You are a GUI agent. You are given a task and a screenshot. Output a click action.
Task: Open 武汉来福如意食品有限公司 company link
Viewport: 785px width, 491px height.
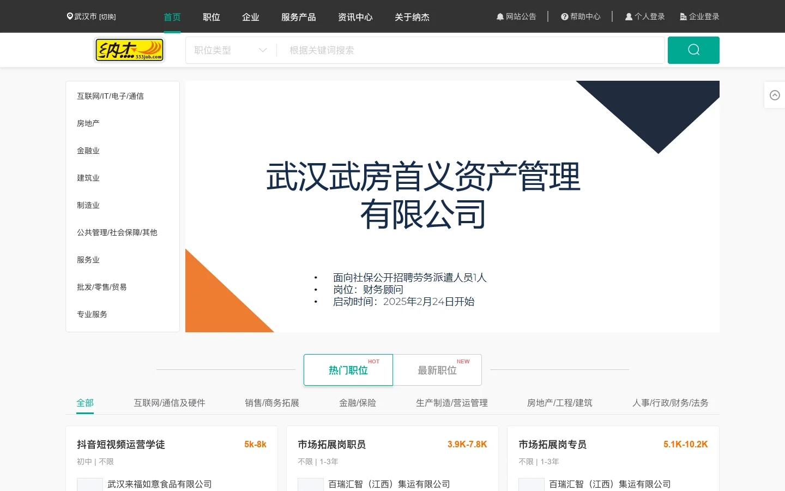click(160, 484)
